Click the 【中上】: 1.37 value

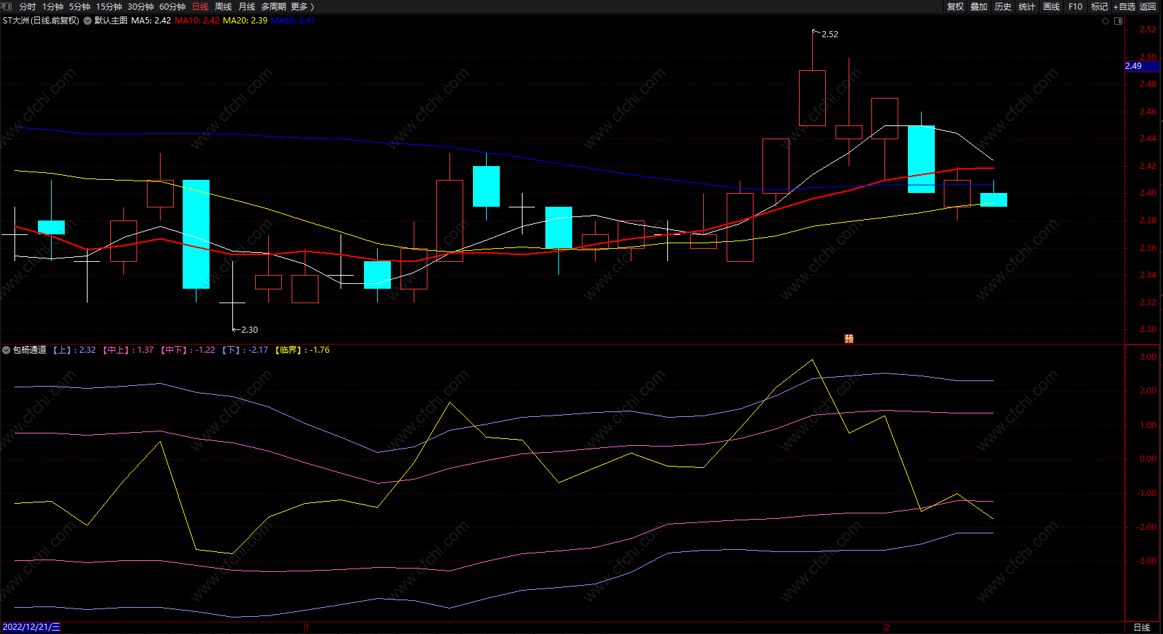click(128, 350)
